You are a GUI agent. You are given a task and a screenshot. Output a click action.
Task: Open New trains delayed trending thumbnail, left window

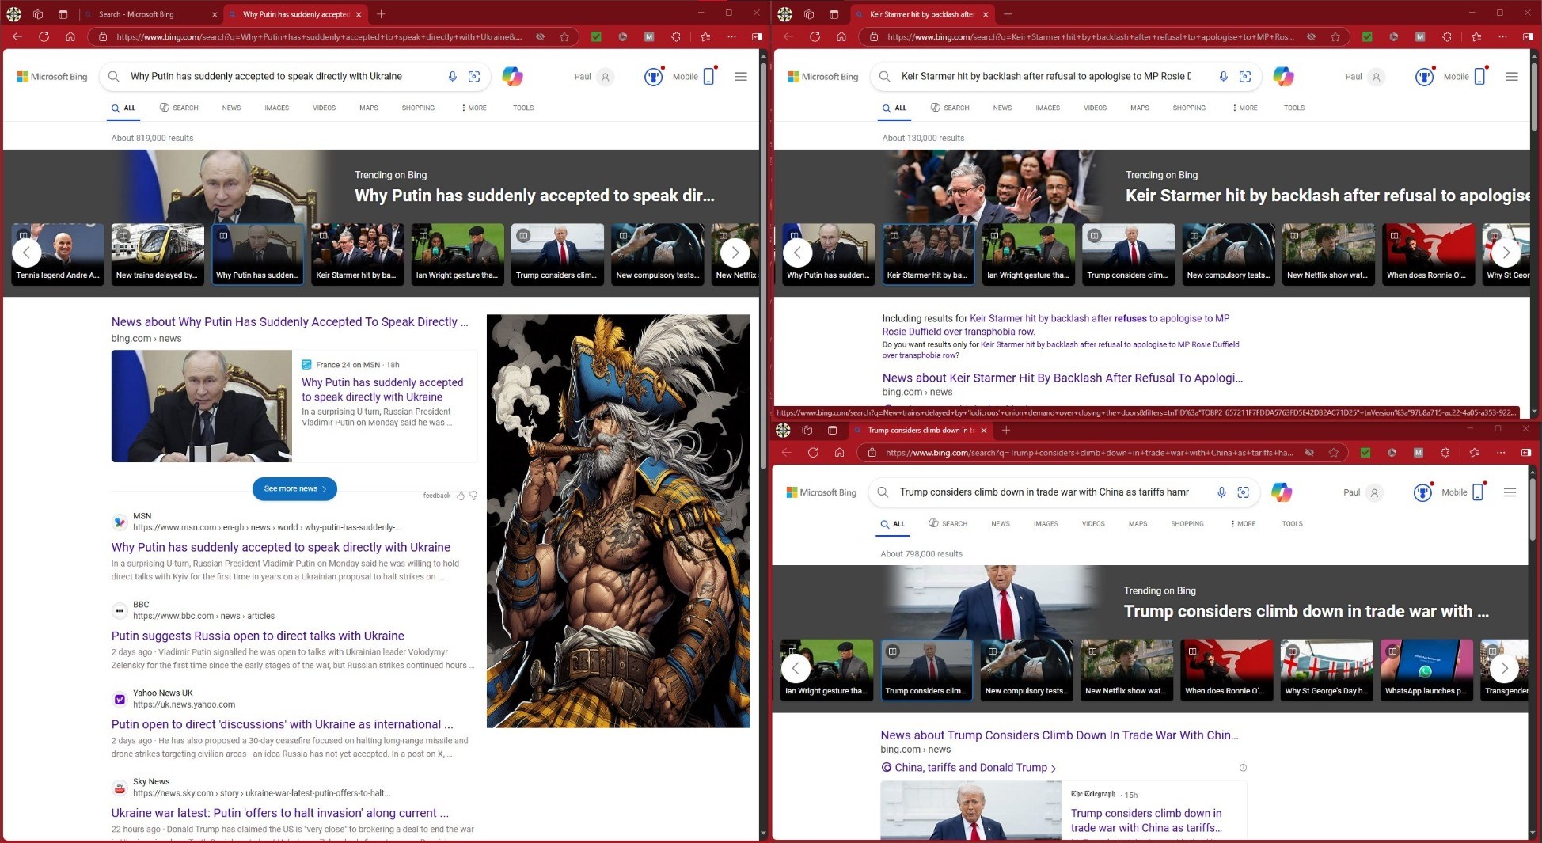[x=158, y=253]
